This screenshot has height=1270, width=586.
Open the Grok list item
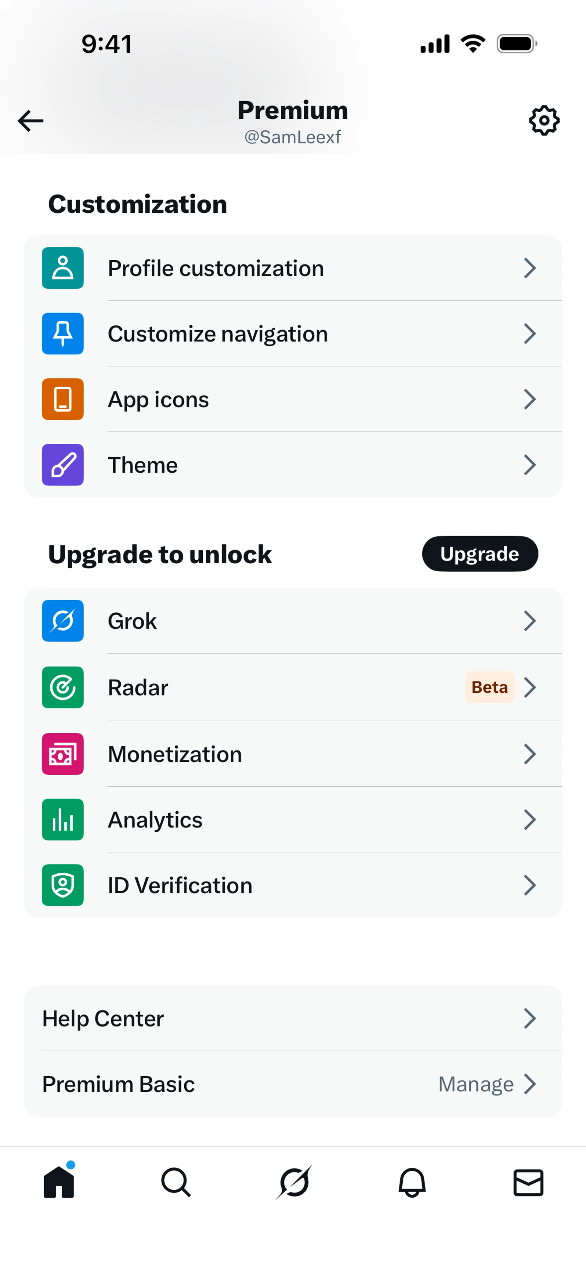293,621
